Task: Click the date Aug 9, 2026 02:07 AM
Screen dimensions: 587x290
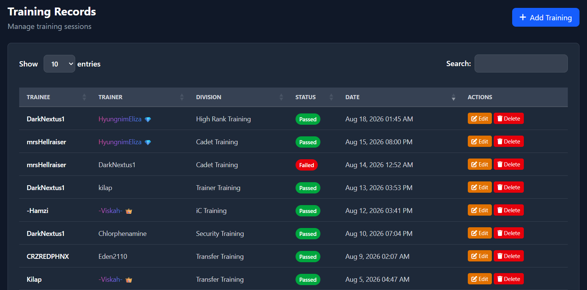Action: coord(378,257)
